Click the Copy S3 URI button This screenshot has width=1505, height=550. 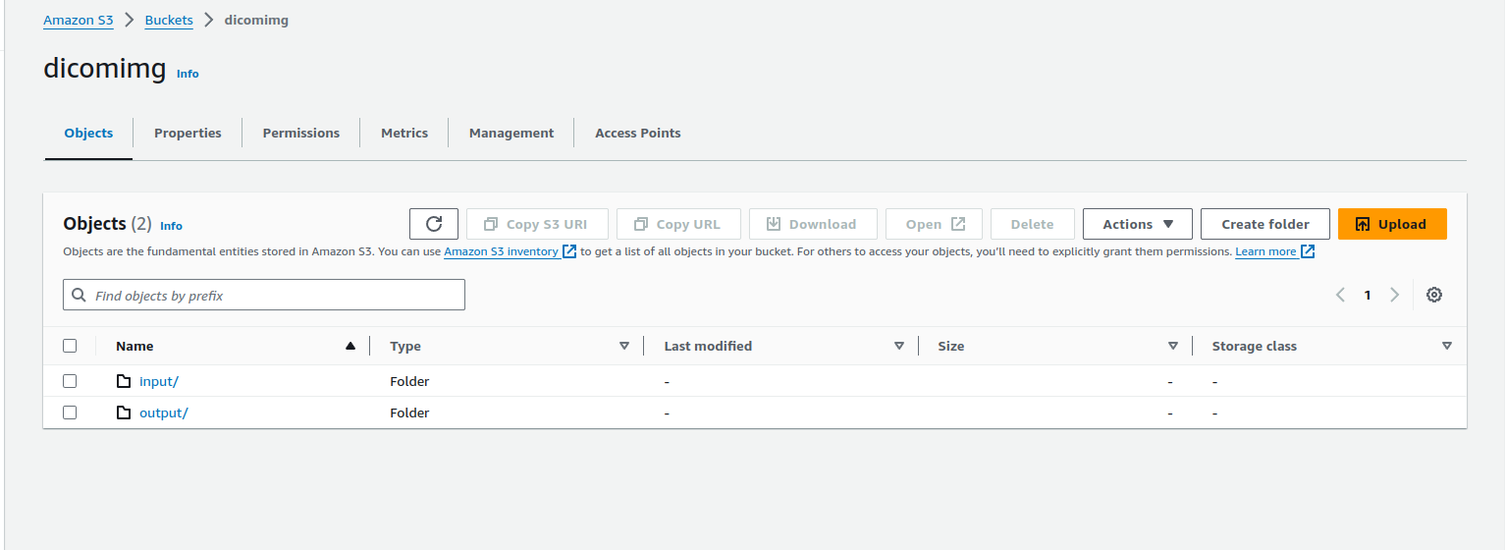(537, 224)
